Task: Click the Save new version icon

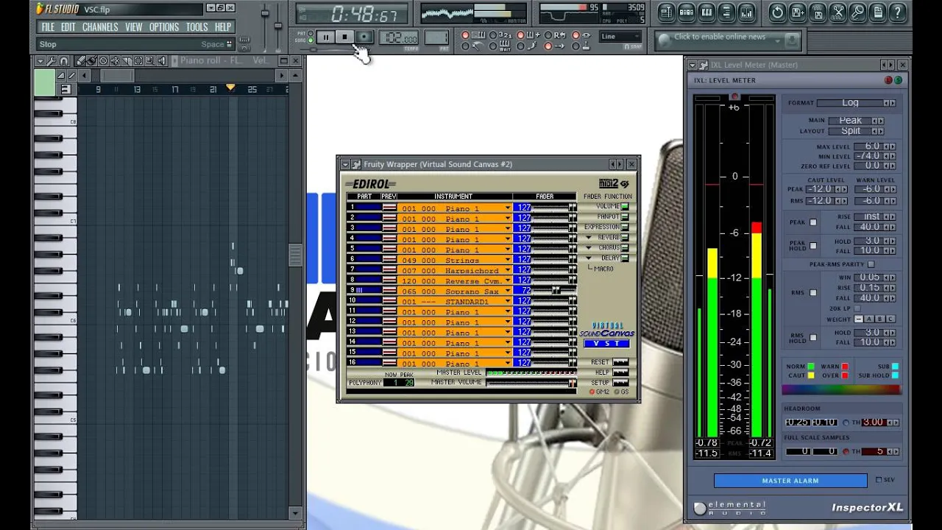Action: click(x=798, y=12)
